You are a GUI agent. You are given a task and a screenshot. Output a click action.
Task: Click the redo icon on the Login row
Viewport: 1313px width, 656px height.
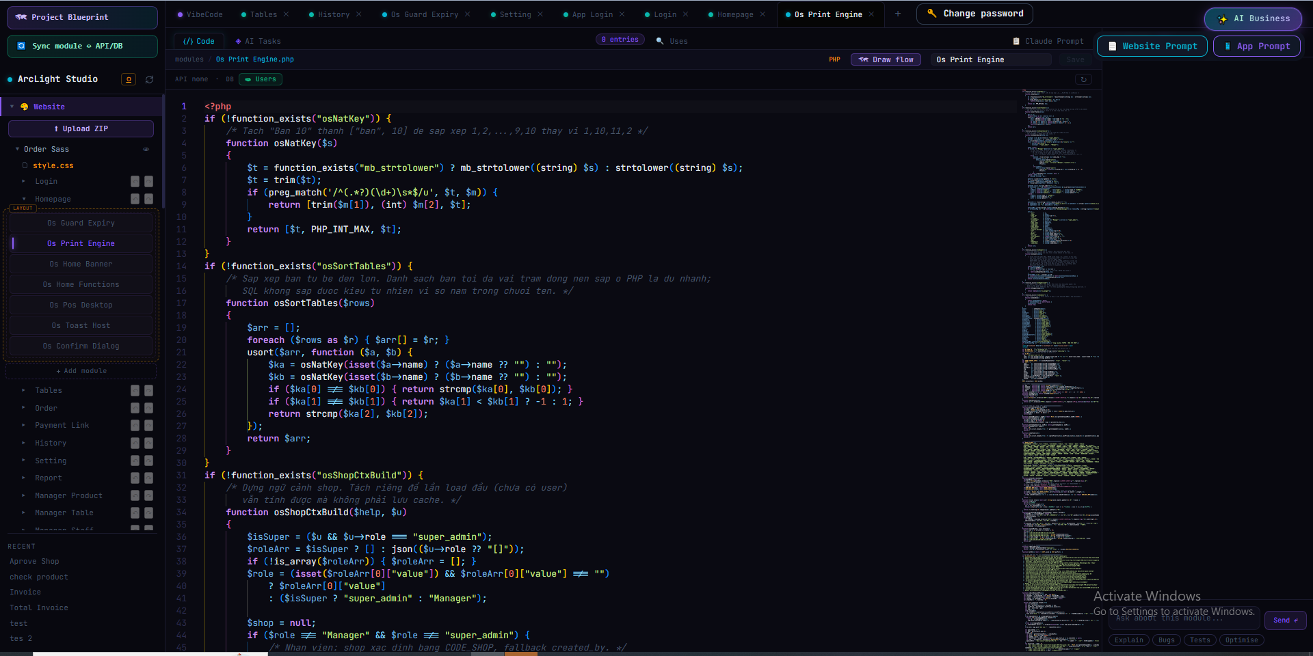[x=148, y=181]
